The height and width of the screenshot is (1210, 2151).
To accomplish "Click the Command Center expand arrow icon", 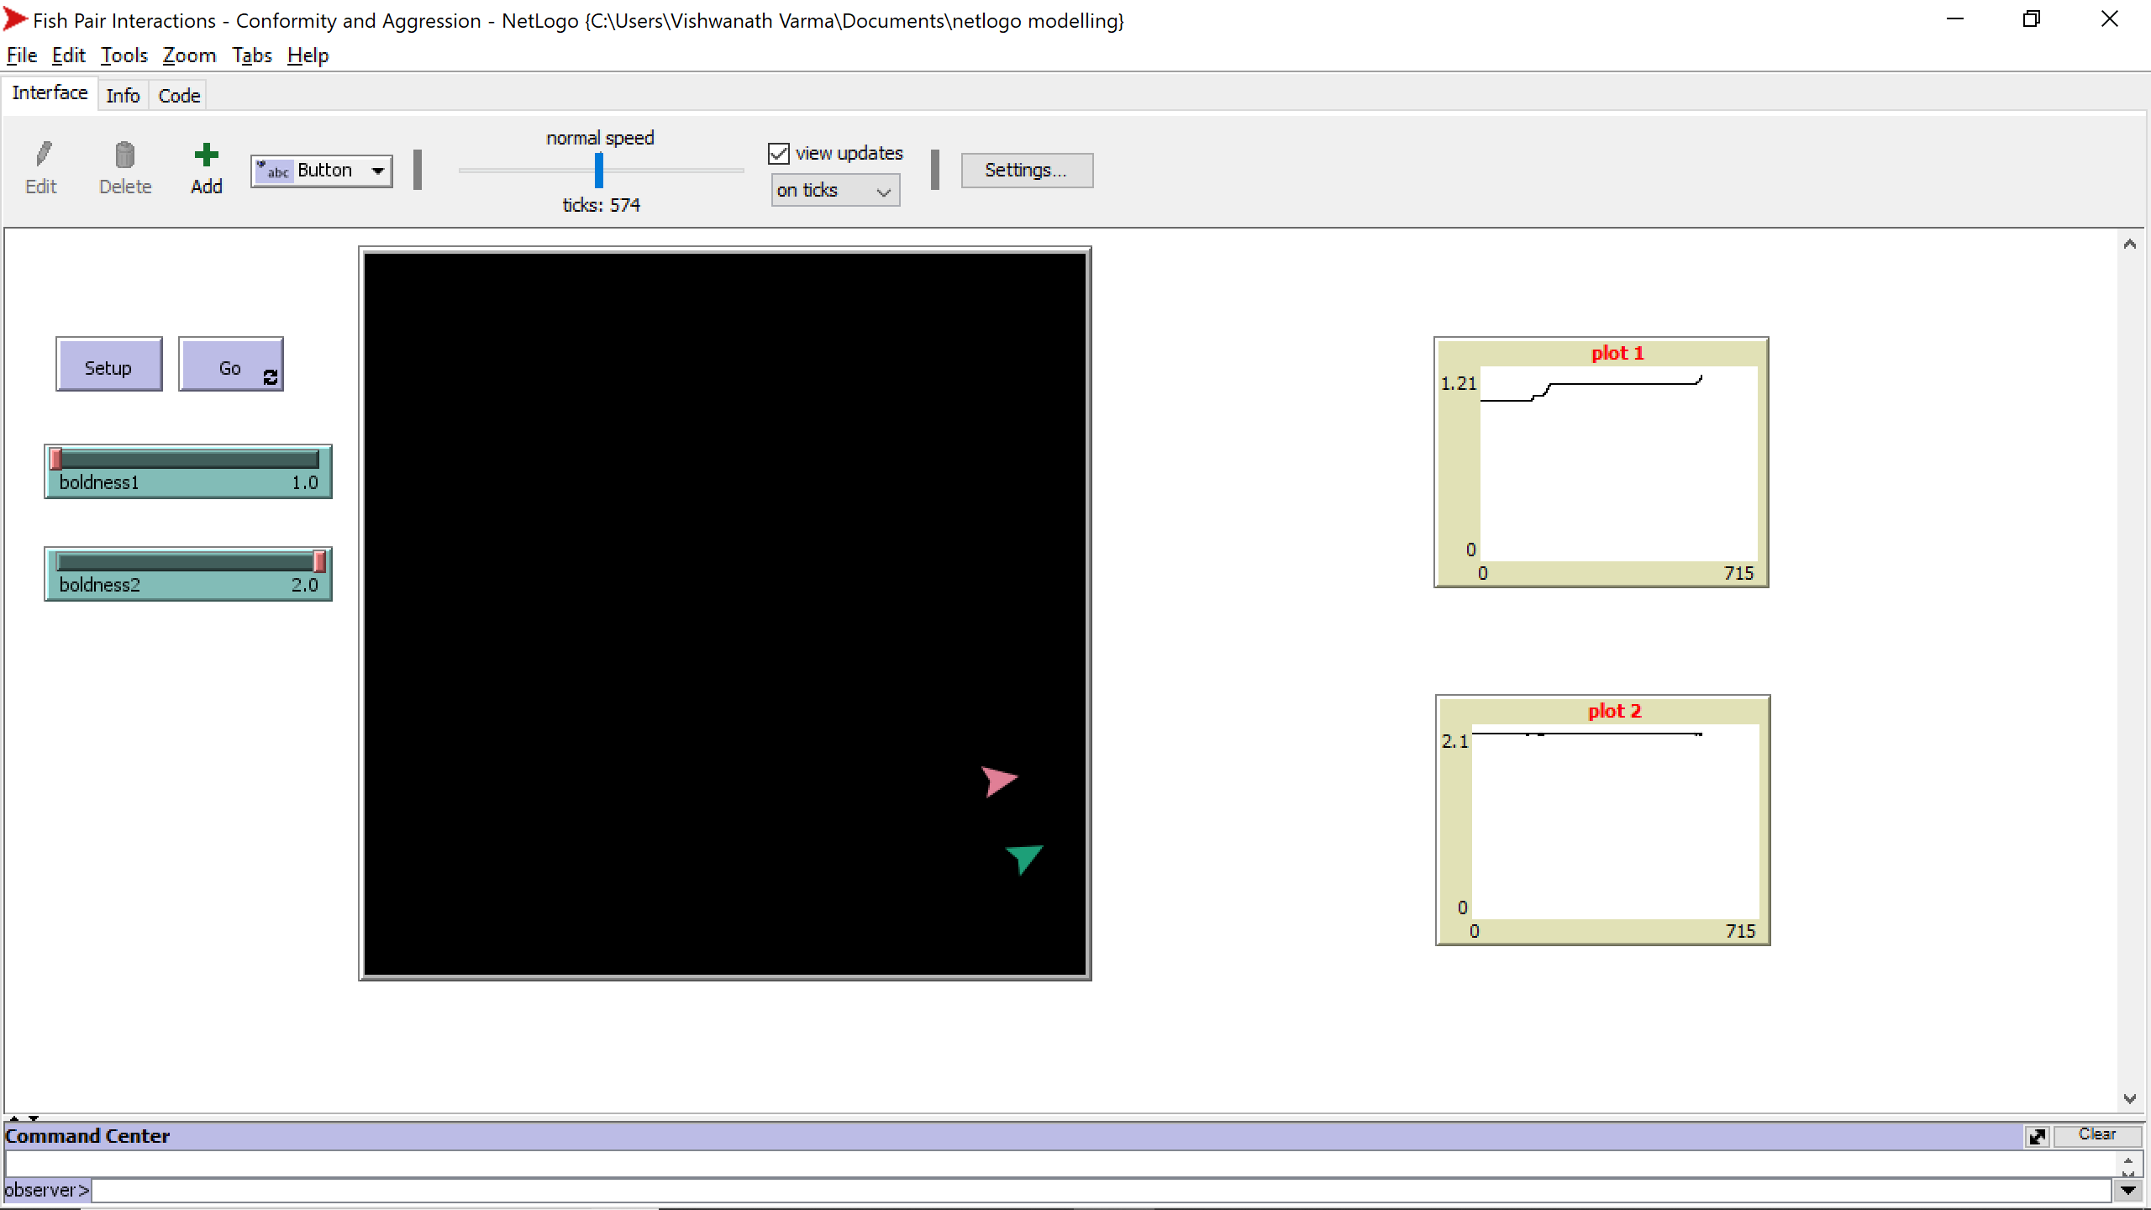I will pyautogui.click(x=2037, y=1136).
